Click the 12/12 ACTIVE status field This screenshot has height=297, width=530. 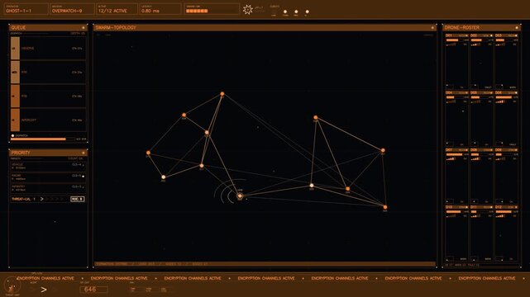117,9
